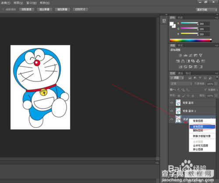Hide the 背景 layer (eye icon)
Screen dimensions: 219x183
tap(172, 119)
